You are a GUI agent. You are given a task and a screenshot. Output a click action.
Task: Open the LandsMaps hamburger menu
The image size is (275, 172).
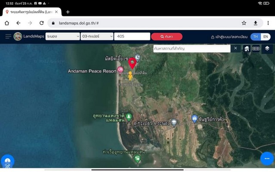[8, 37]
